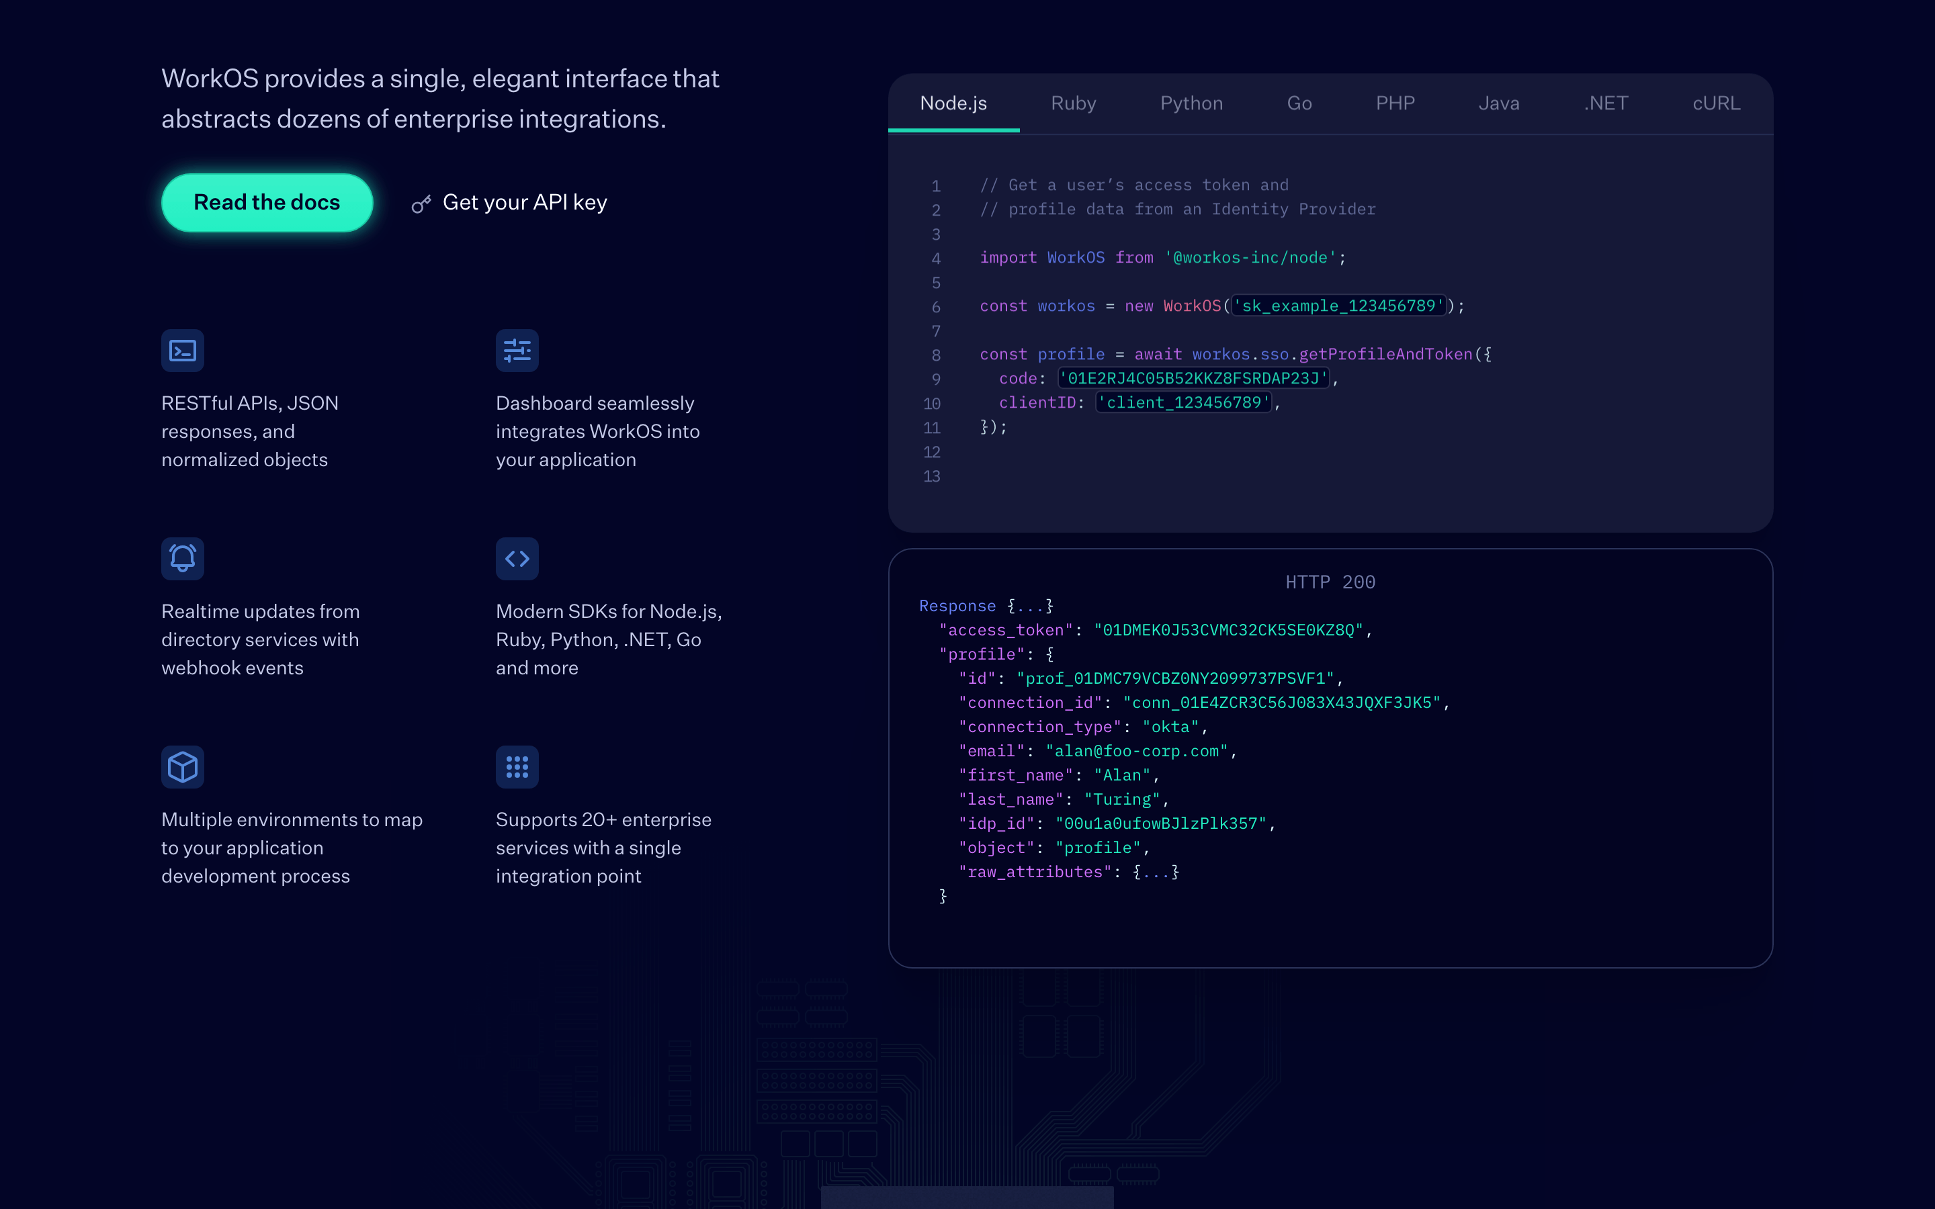The image size is (1935, 1209).
Task: Click the client_123456789 clientID value
Action: (x=1183, y=402)
